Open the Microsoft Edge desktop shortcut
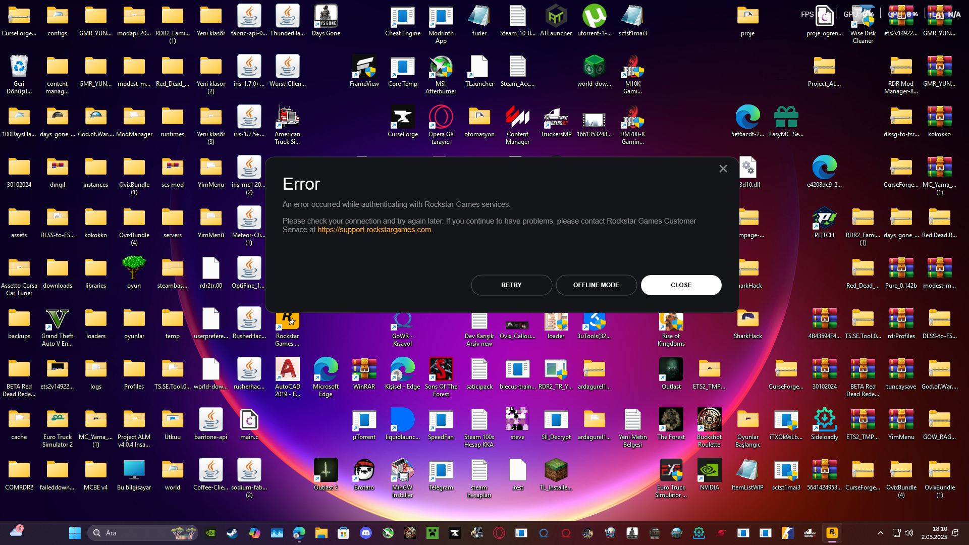The width and height of the screenshot is (969, 545). pos(326,377)
